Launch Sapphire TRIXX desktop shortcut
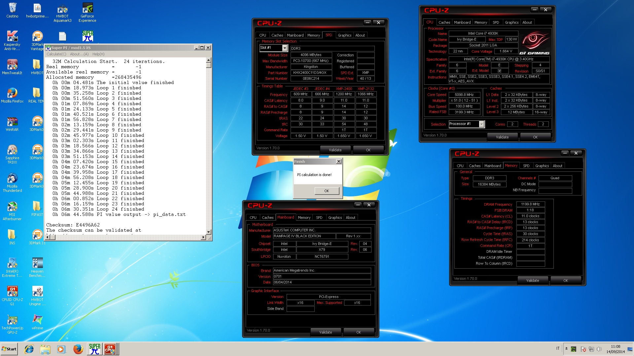 click(12, 154)
